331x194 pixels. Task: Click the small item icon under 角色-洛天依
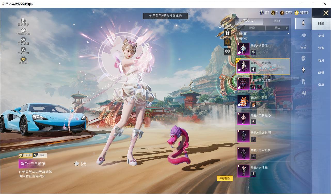tap(253, 52)
